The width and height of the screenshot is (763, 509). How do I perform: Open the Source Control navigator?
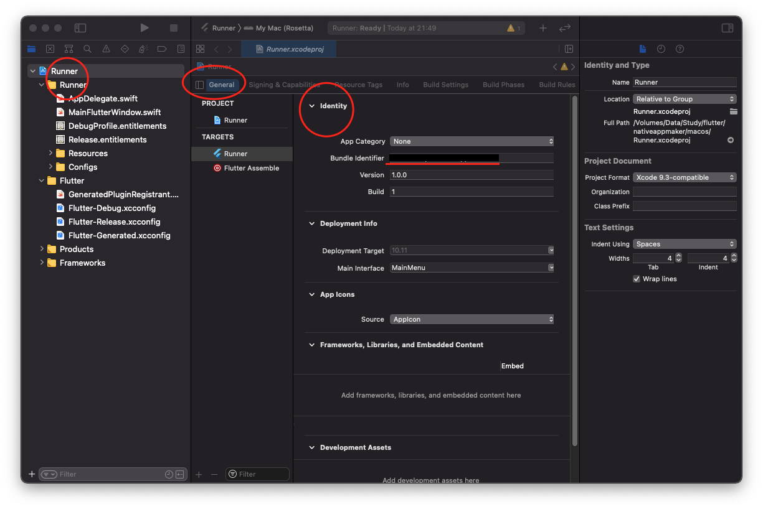[50, 49]
